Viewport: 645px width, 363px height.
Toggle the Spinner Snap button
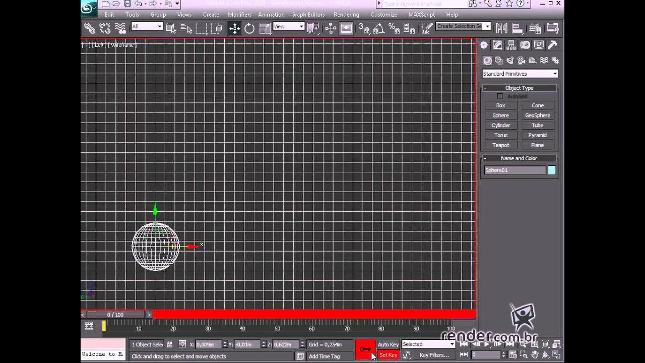coord(409,28)
